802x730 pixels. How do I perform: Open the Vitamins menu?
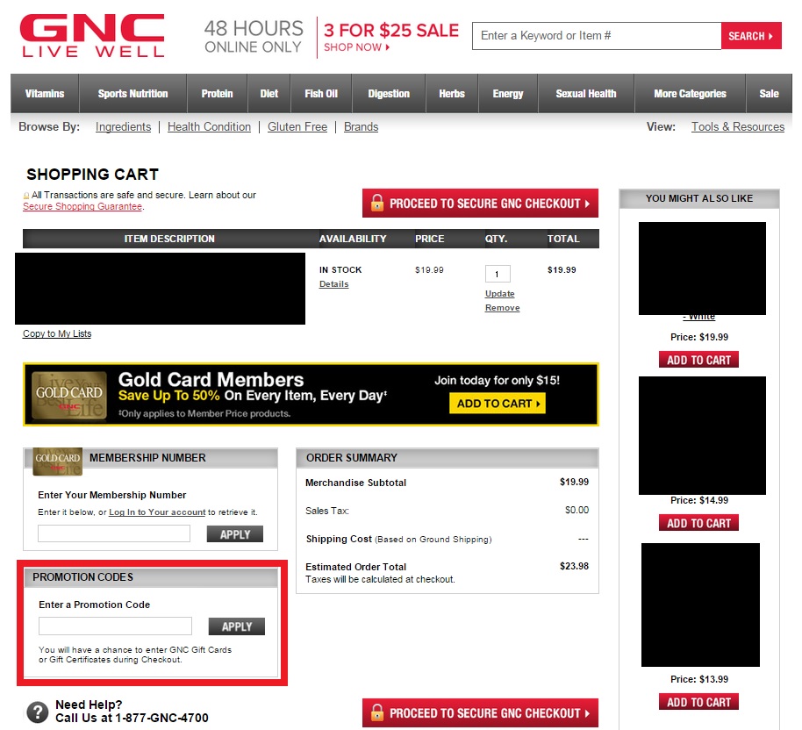(x=45, y=94)
